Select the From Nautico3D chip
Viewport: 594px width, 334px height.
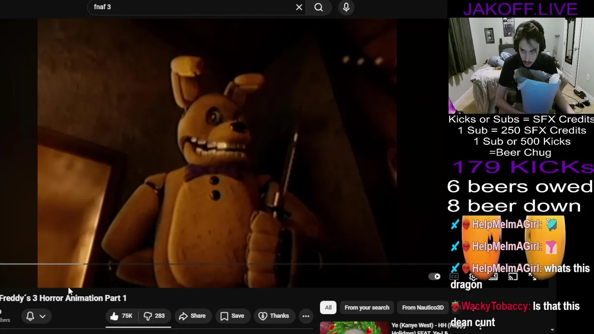pyautogui.click(x=423, y=308)
